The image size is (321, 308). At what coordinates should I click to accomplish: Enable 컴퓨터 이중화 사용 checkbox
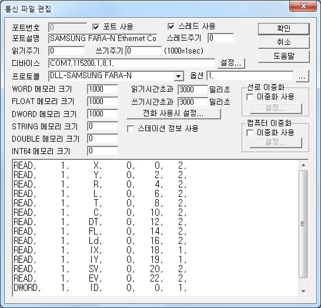tap(250, 133)
